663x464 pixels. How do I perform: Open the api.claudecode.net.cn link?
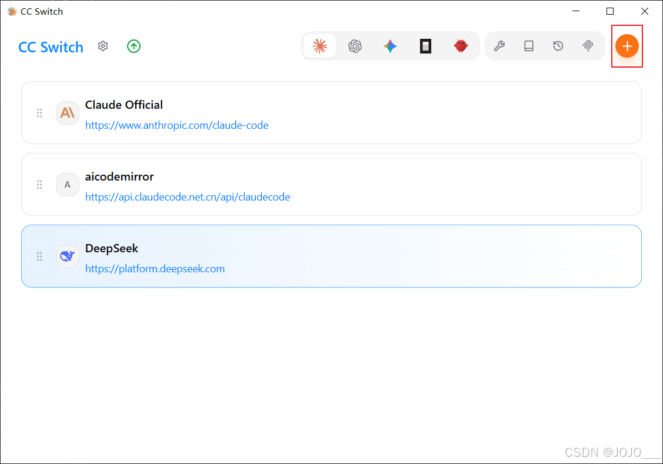[x=188, y=197]
